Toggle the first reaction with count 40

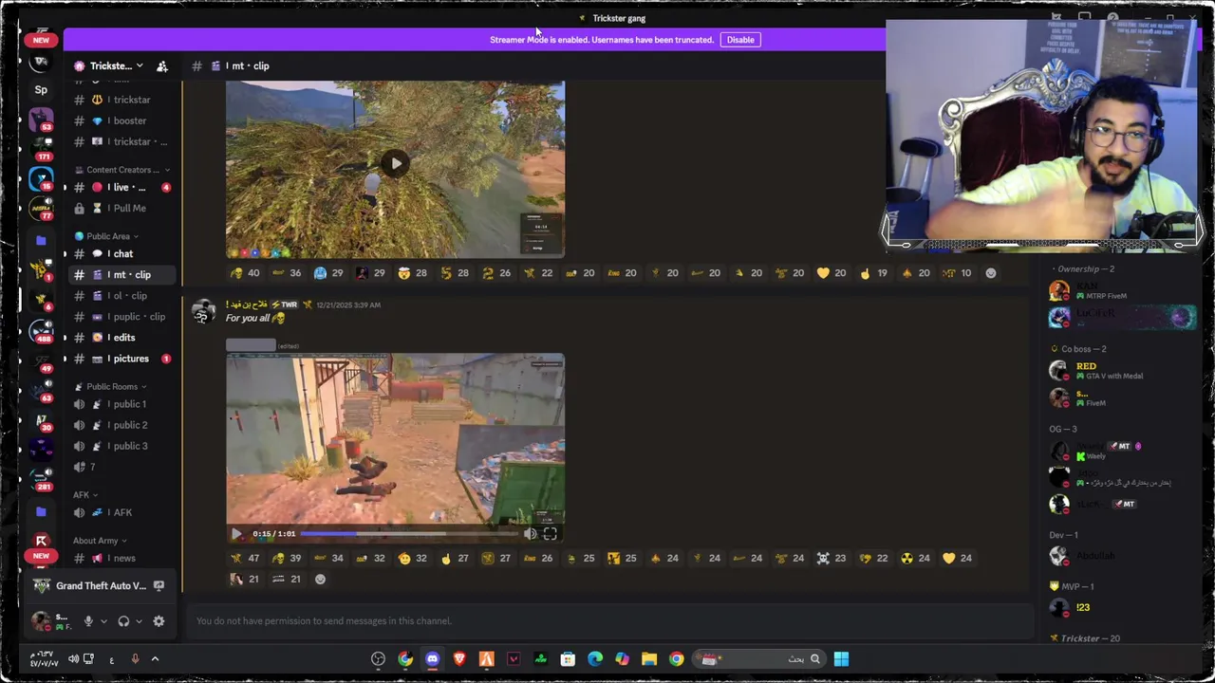coord(244,273)
